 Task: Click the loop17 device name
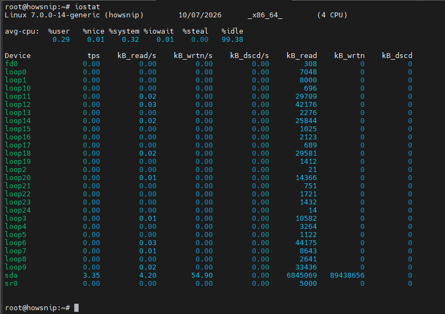[x=17, y=145]
